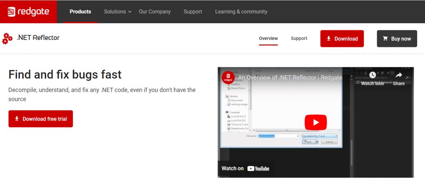Switch to the Overview tab
The width and height of the screenshot is (425, 180).
pyautogui.click(x=268, y=39)
